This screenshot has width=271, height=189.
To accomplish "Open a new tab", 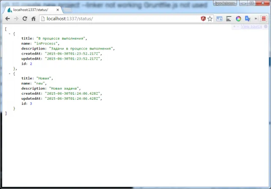I will (67, 10).
